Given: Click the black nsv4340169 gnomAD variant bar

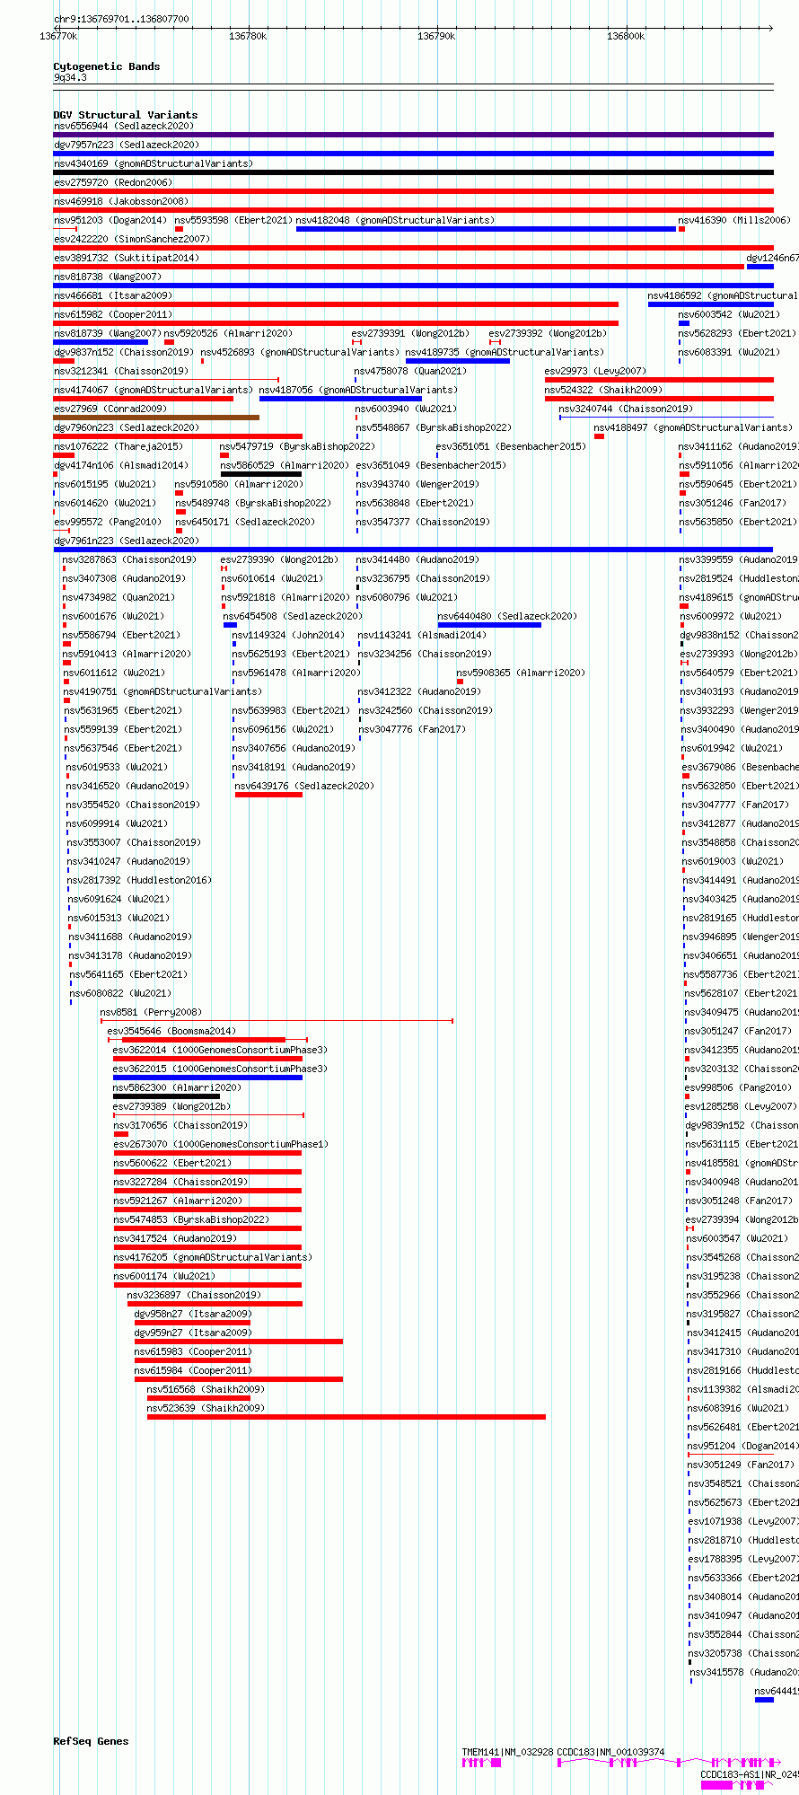Looking at the screenshot, I should pyautogui.click(x=414, y=172).
